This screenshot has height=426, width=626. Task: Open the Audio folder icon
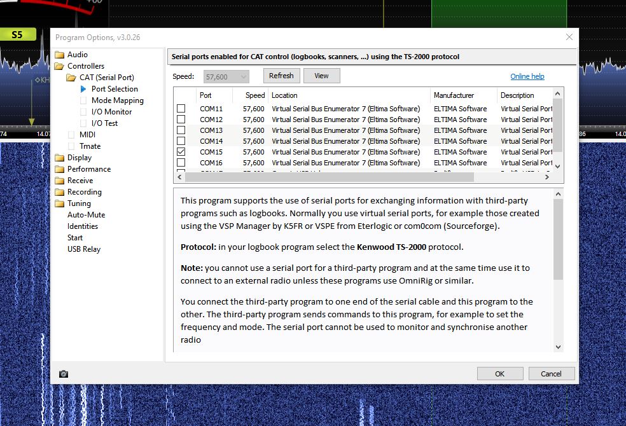tap(60, 55)
